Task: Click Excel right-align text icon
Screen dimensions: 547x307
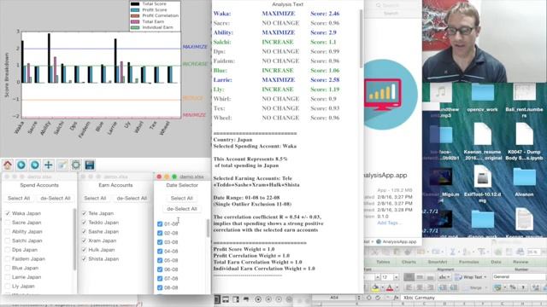Action: 430,287
